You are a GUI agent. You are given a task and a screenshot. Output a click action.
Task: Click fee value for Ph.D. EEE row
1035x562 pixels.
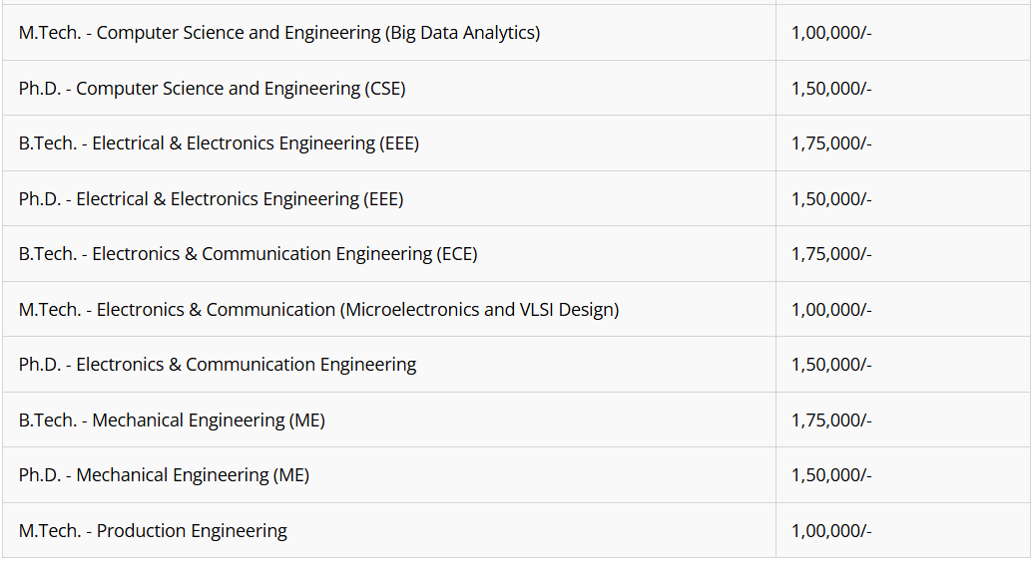coord(831,199)
